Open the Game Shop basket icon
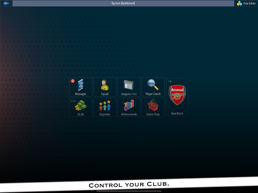Image resolution: width=258 pixels, height=193 pixels. coord(153,106)
